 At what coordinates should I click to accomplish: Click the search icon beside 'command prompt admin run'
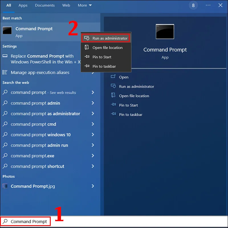[x=5, y=145]
